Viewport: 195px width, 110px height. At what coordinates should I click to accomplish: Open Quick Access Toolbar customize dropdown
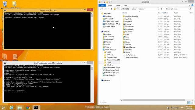[x=110, y=2]
